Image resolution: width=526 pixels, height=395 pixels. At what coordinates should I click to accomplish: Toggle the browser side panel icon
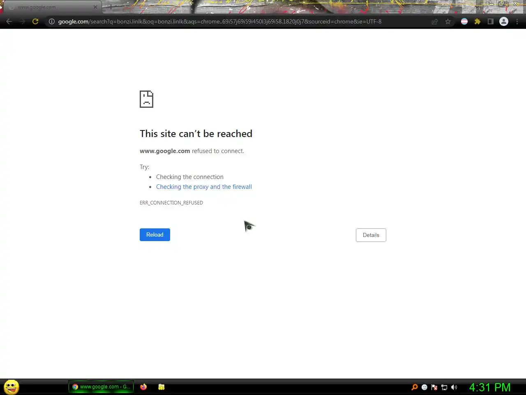pyautogui.click(x=491, y=21)
